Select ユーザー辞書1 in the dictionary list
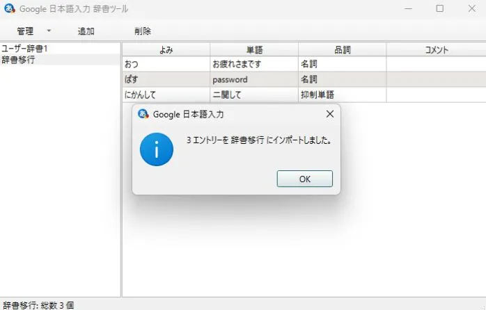 [60, 48]
